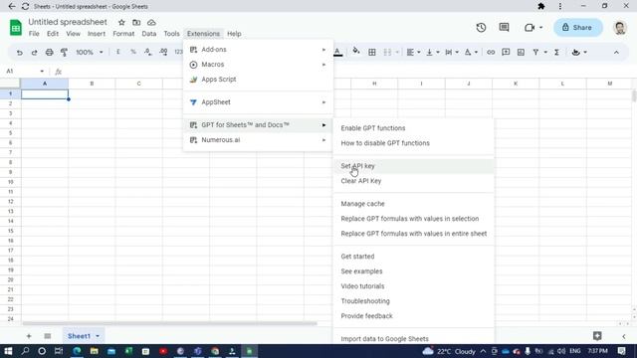The image size is (637, 358).
Task: Select Apps Script menu item
Action: pyautogui.click(x=258, y=80)
